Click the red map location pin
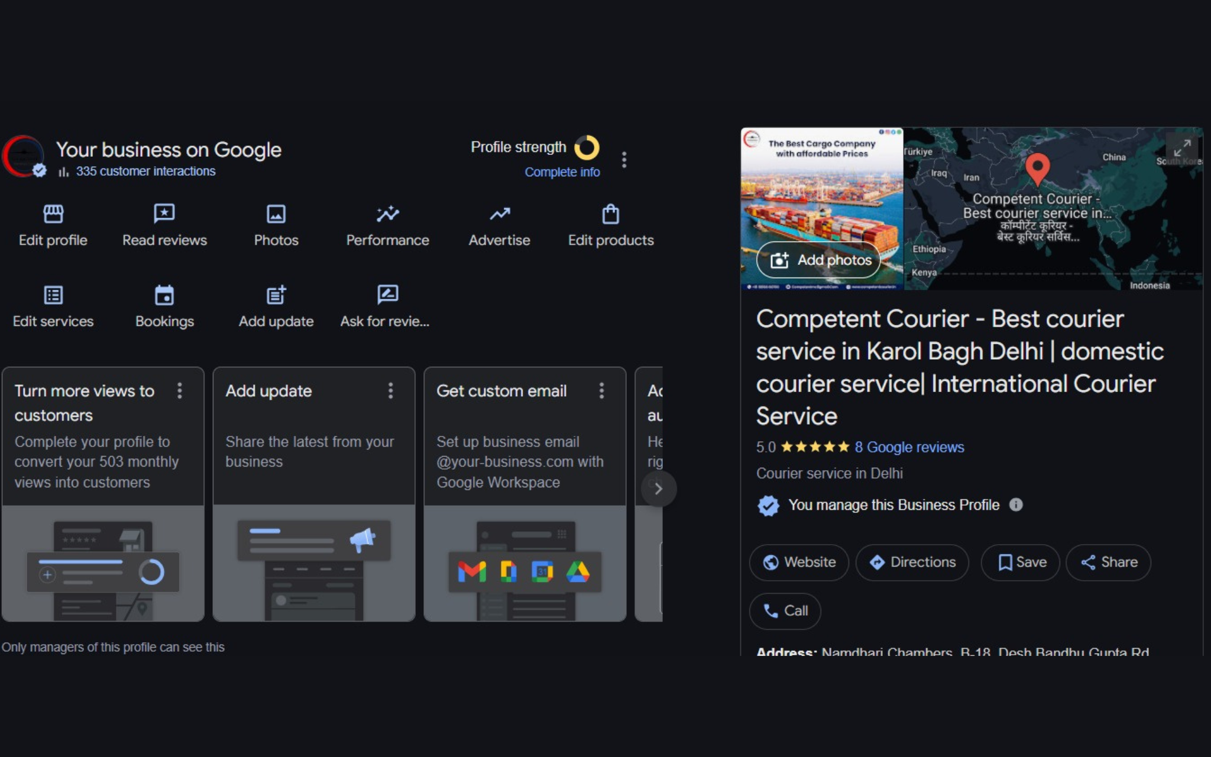 (x=1037, y=169)
